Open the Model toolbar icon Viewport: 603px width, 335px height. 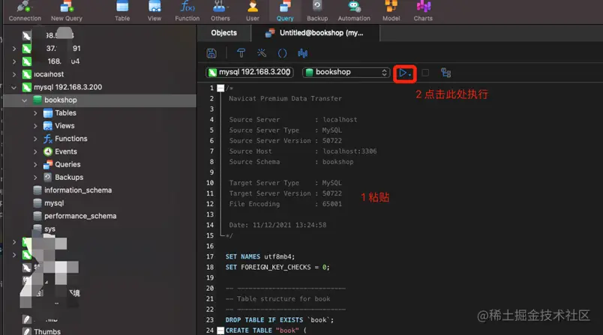click(391, 11)
